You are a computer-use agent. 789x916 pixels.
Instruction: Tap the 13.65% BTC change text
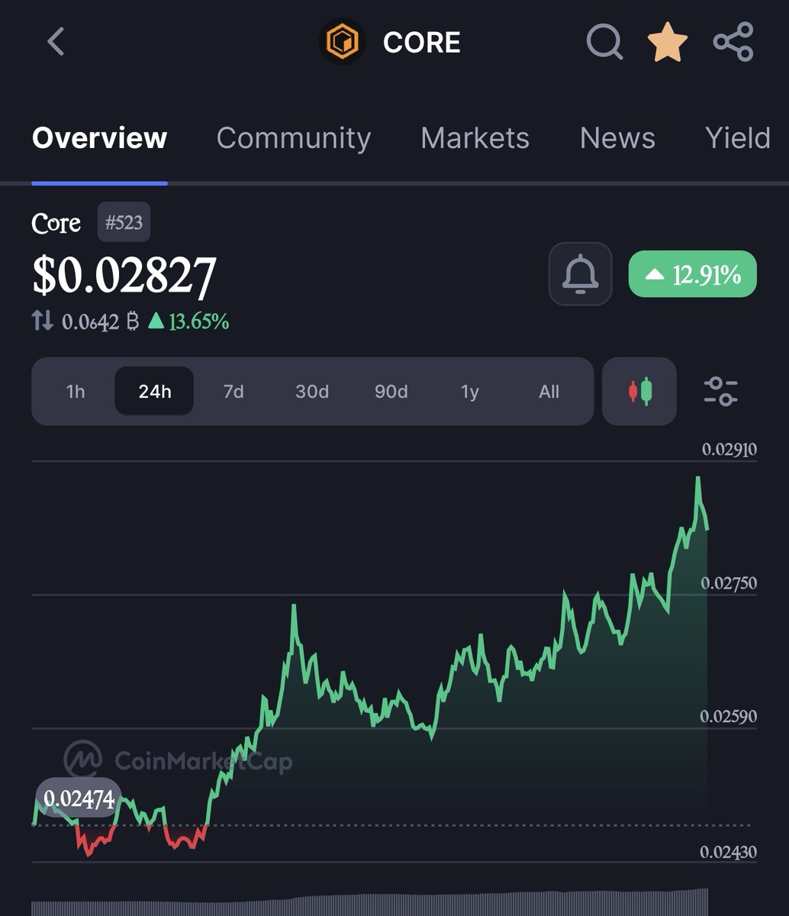point(188,321)
